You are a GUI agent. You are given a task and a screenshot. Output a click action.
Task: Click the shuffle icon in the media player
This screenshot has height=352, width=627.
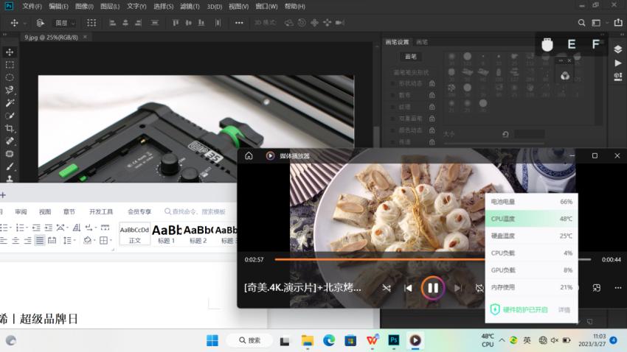tap(387, 288)
